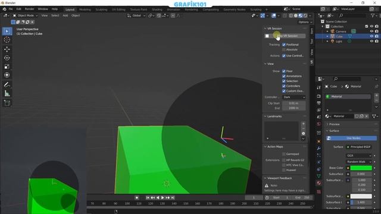
Task: Select the Annotate tool
Action: (x=7, y=84)
